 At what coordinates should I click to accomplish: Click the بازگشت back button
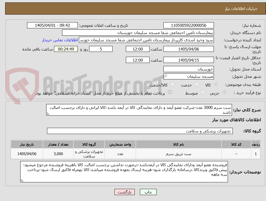point(124,192)
